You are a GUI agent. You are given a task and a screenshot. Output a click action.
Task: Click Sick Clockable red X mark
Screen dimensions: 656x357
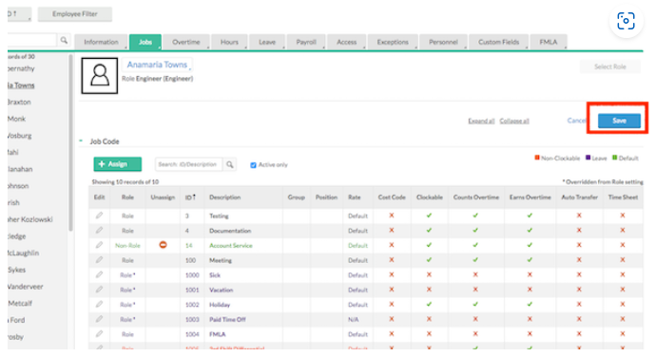pos(429,274)
